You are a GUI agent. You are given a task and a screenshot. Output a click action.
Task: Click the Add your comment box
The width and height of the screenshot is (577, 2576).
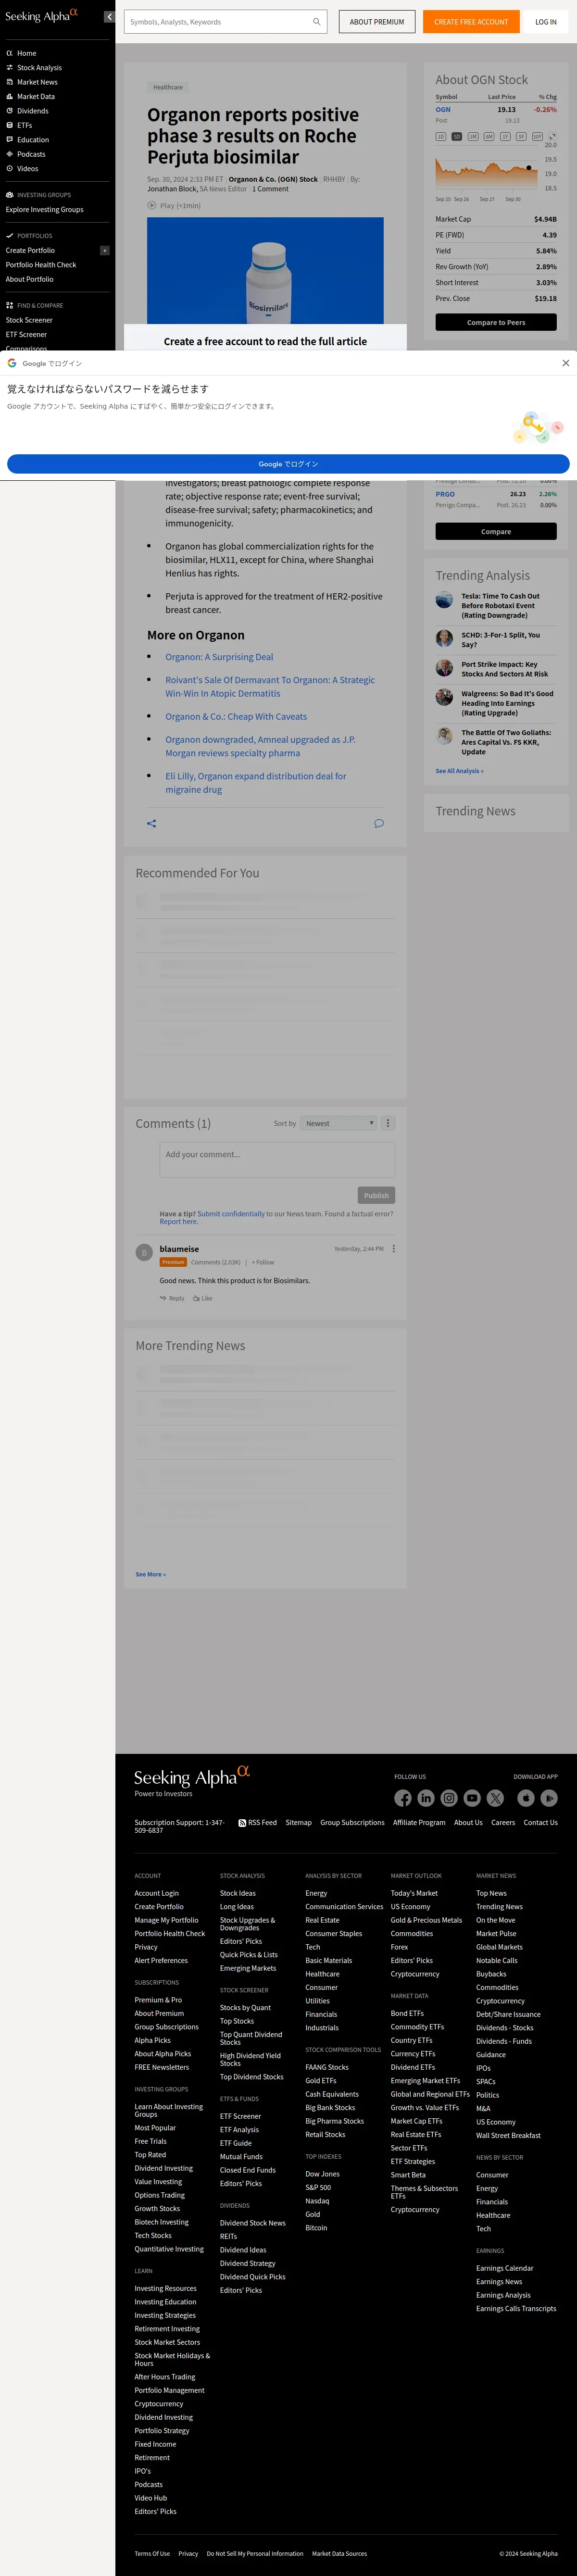tap(277, 1160)
